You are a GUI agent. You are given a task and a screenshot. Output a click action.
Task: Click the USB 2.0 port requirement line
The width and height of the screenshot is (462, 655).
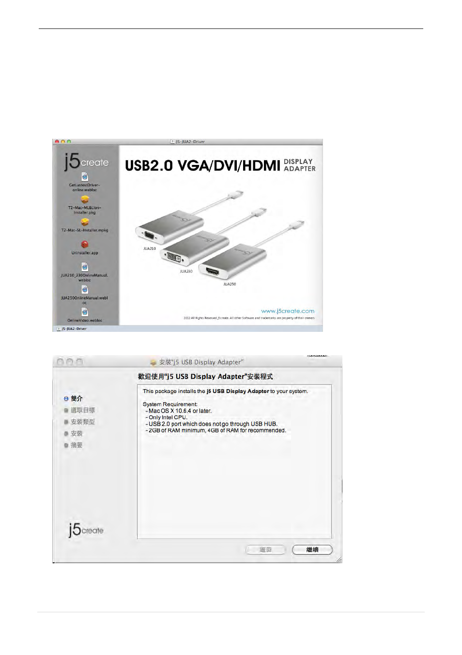[212, 424]
